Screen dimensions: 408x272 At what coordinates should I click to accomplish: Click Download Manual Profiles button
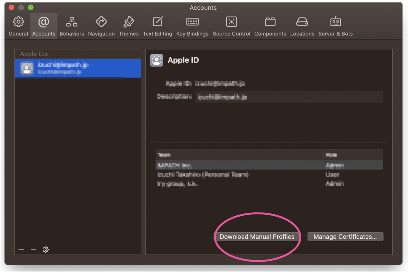coord(257,237)
